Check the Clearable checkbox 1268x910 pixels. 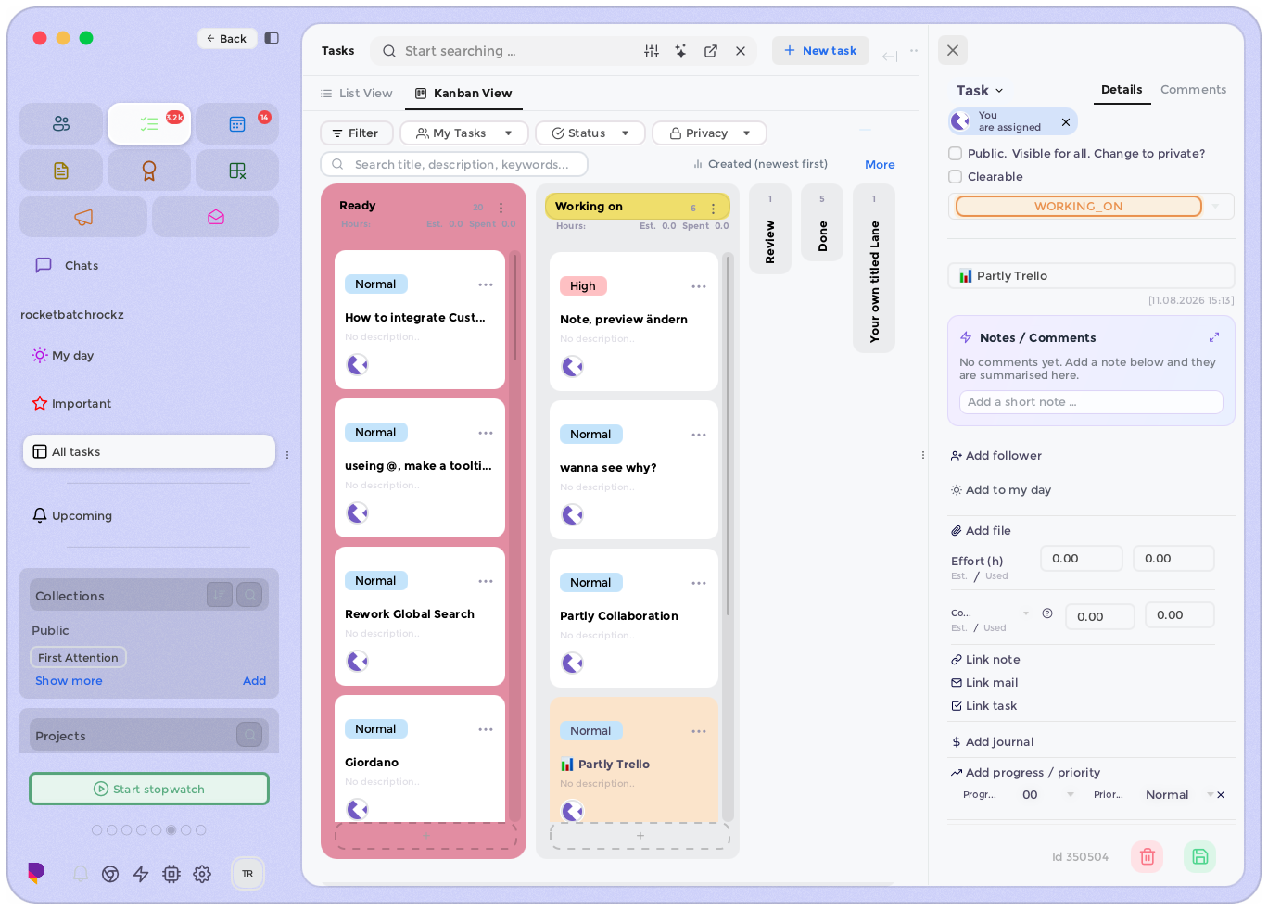tap(956, 177)
